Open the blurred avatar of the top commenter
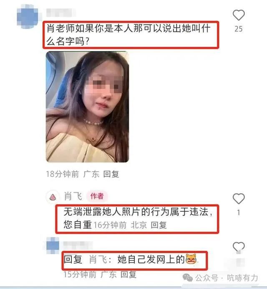The image size is (267, 289). pos(28,16)
